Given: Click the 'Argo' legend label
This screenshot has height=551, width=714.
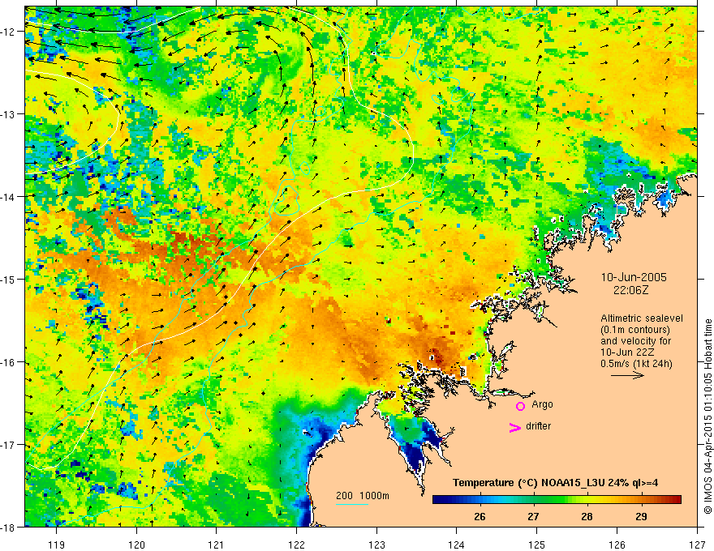Looking at the screenshot, I should tap(542, 404).
